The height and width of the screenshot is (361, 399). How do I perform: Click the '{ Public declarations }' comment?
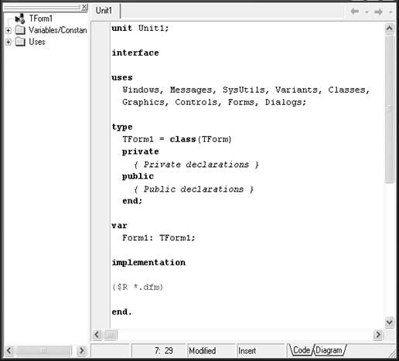pyautogui.click(x=193, y=189)
